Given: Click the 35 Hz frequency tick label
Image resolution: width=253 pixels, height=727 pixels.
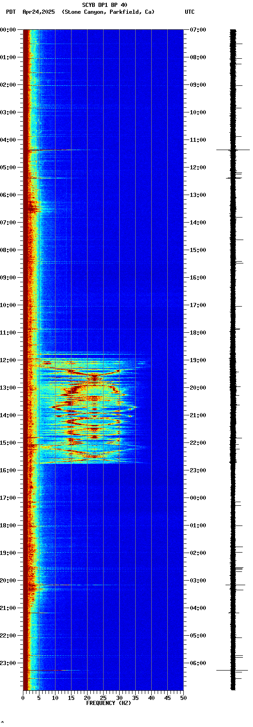Looking at the screenshot, I should coord(135,698).
